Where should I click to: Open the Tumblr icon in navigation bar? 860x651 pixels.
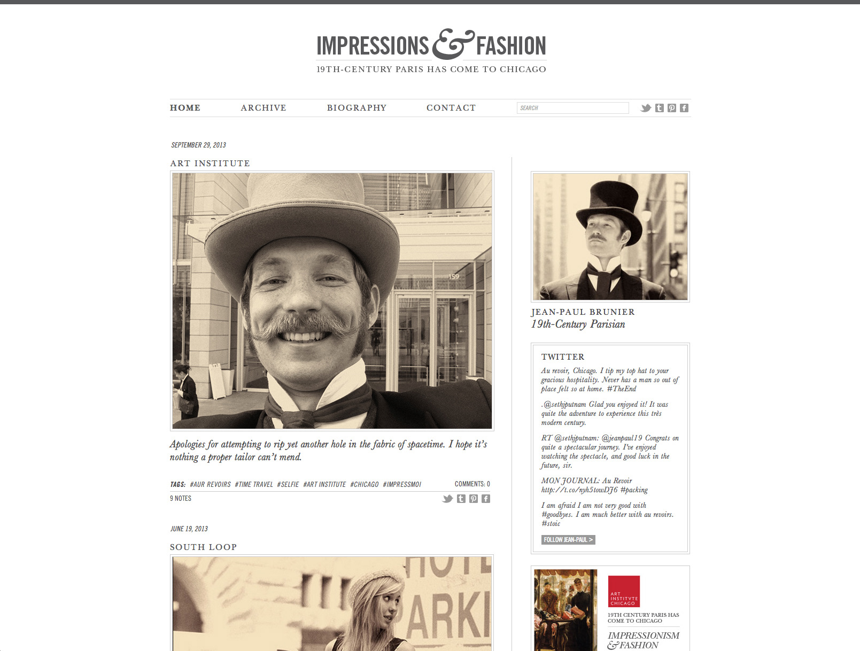click(x=660, y=108)
